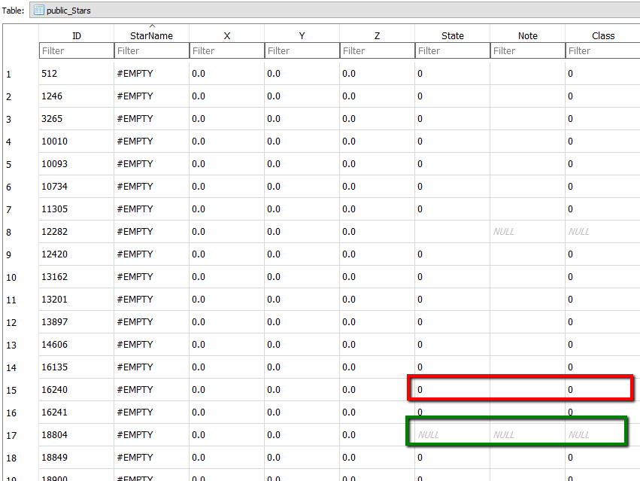The height and width of the screenshot is (481, 640).
Task: Select ID cell 10093
Action: coord(76,164)
